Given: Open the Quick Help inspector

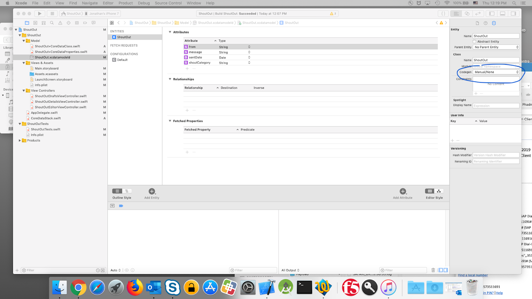Looking at the screenshot, I should (485, 23).
